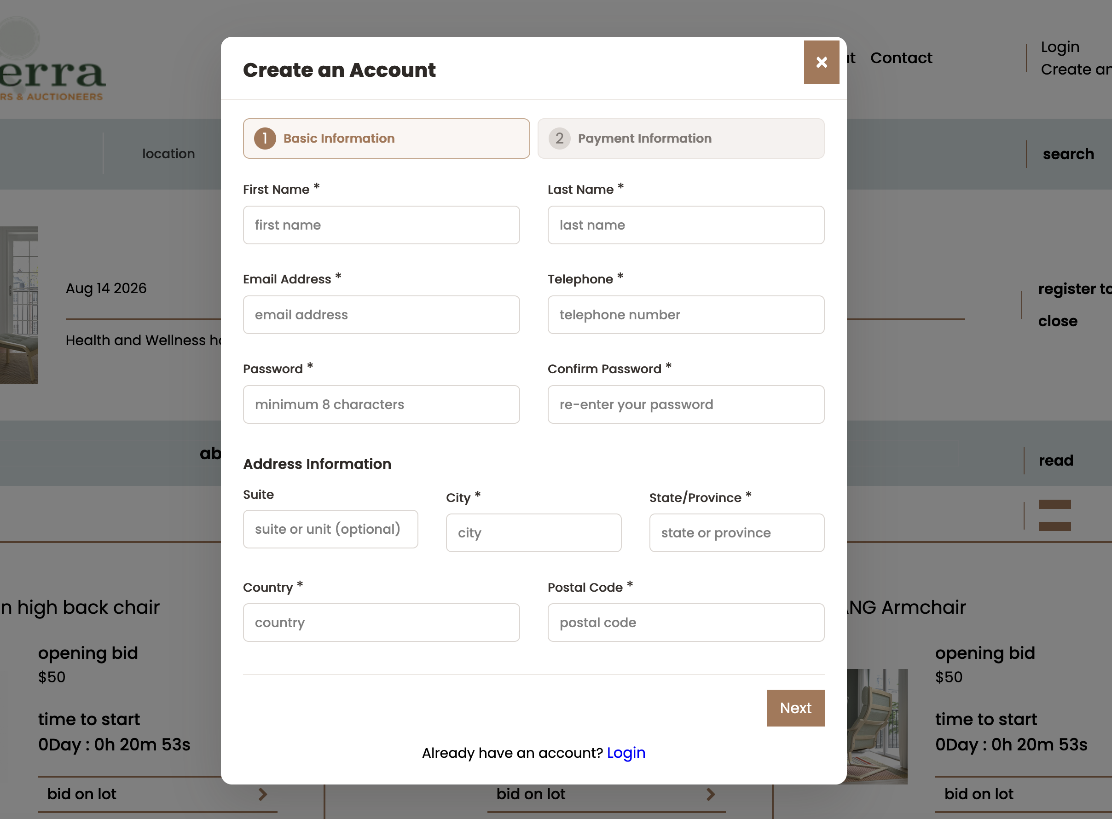
Task: Focus the City input field
Action: [534, 533]
